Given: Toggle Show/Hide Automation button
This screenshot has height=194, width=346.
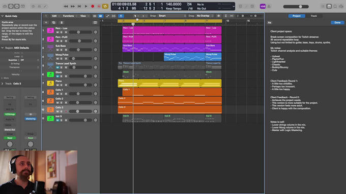Looking at the screenshot, I should coord(107,16).
